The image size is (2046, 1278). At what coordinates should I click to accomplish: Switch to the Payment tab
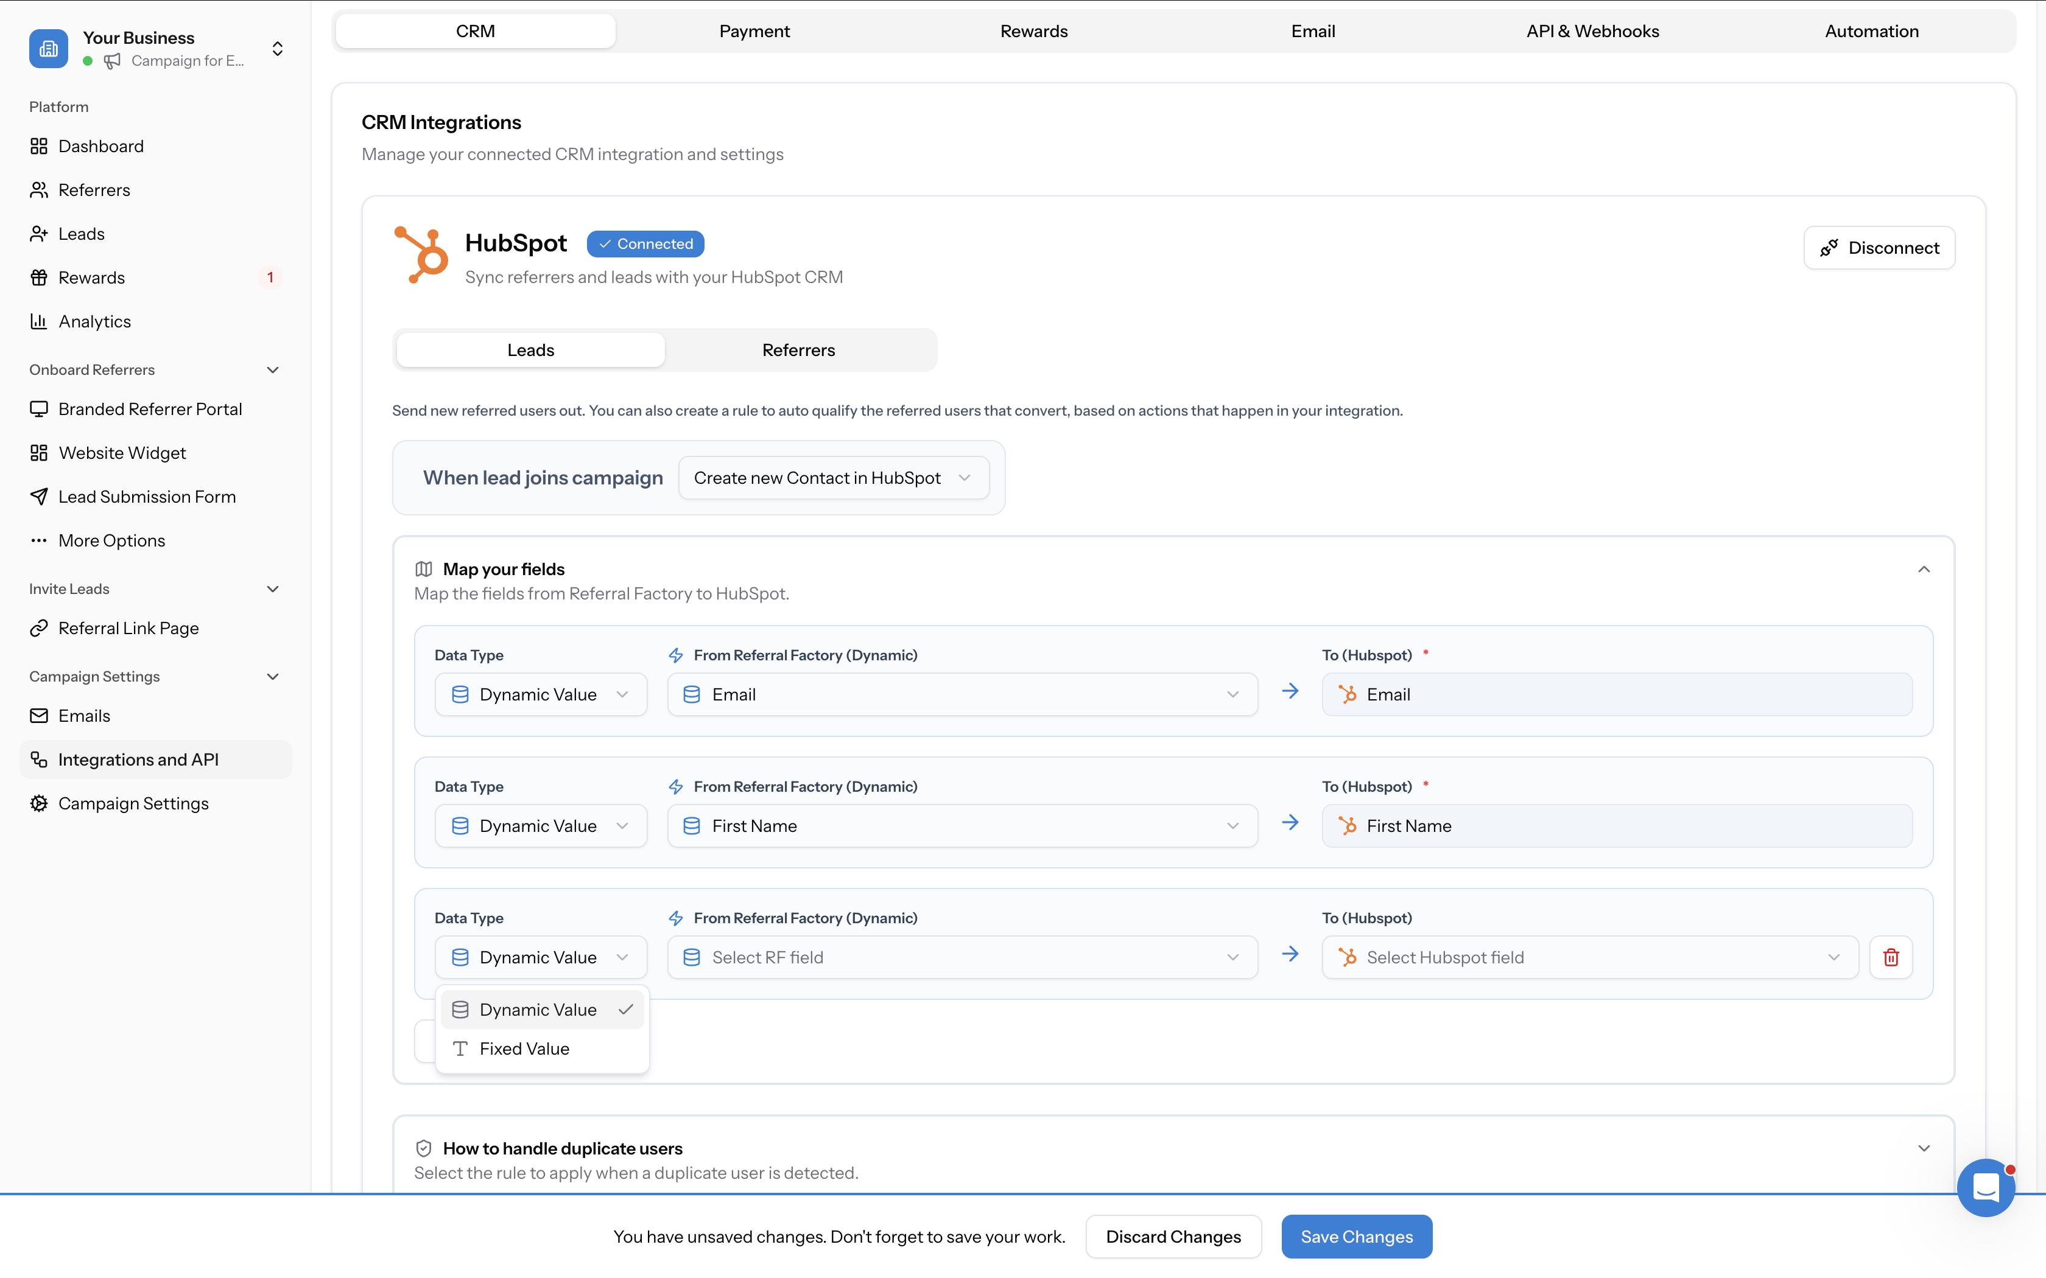[x=754, y=31]
